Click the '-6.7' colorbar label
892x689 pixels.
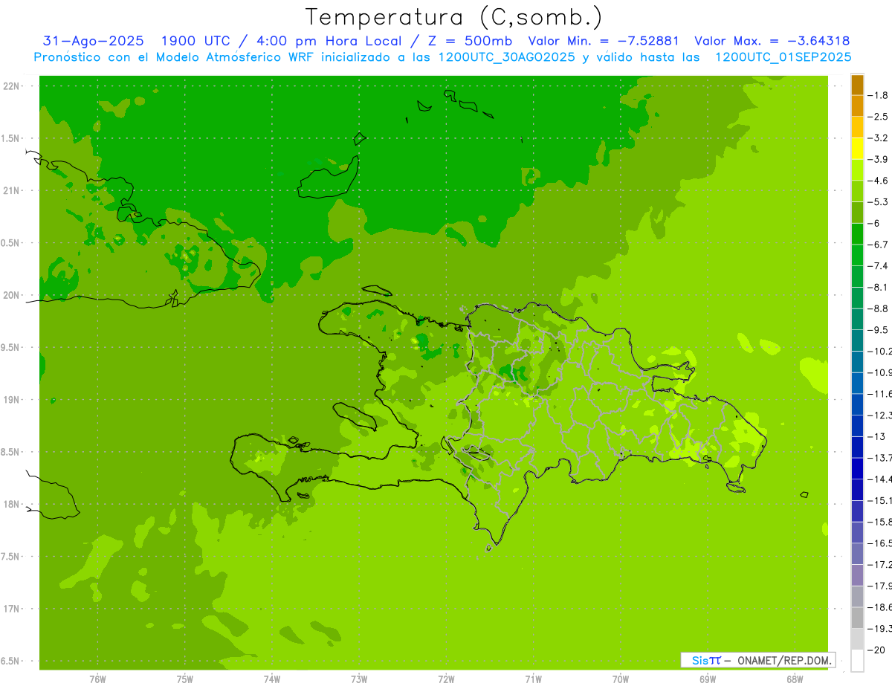[878, 245]
